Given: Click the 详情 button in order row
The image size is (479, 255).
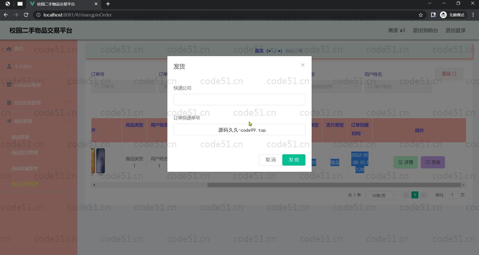Looking at the screenshot, I should 406,162.
